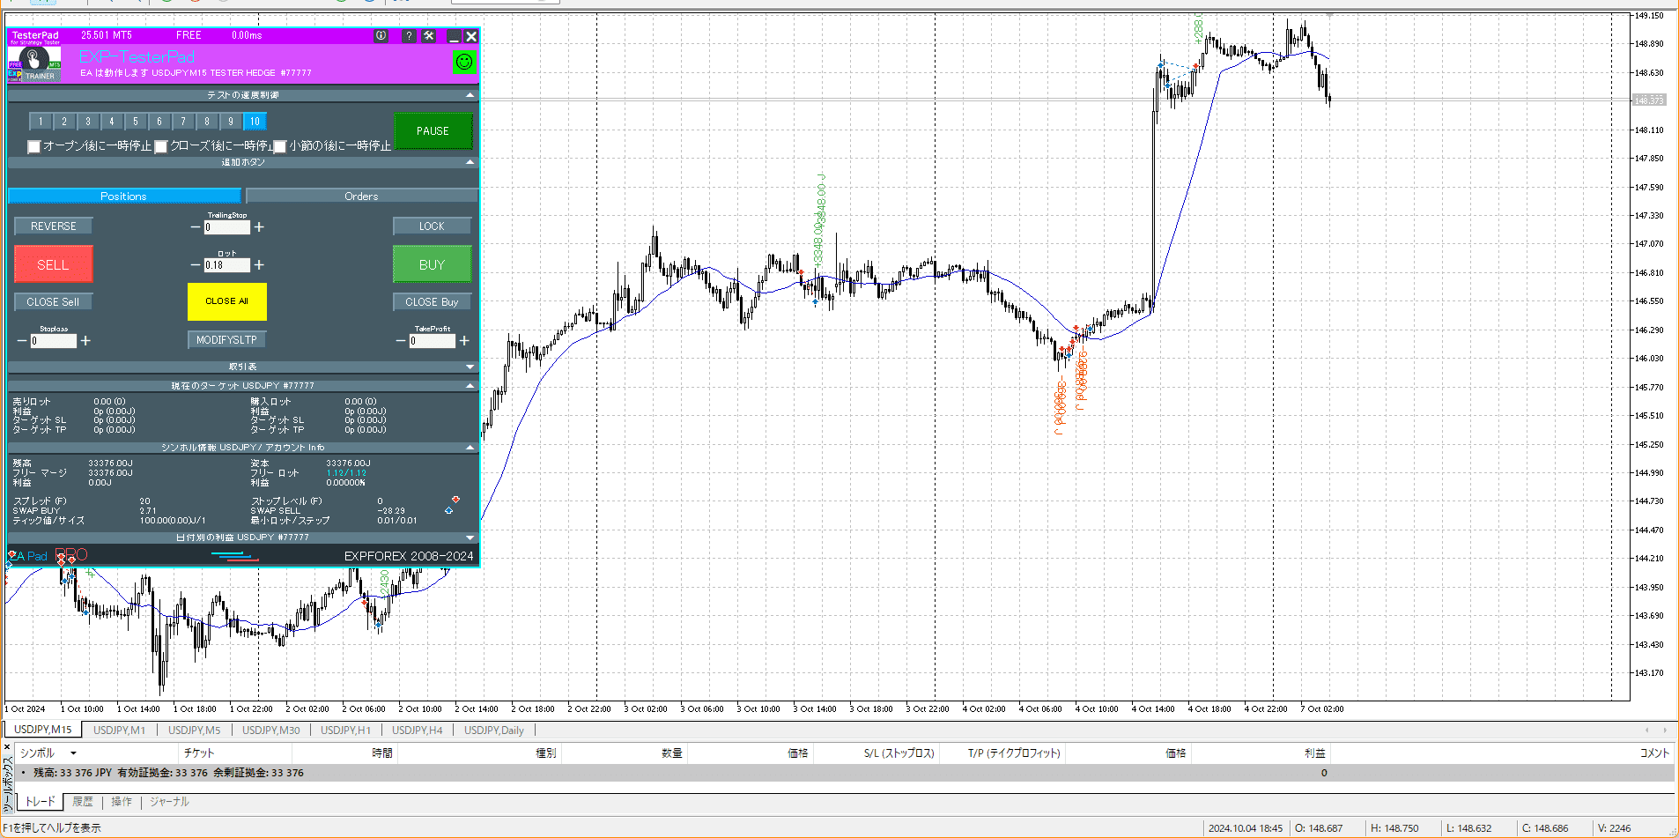
Task: Collapse the test speed control section
Action: (x=470, y=95)
